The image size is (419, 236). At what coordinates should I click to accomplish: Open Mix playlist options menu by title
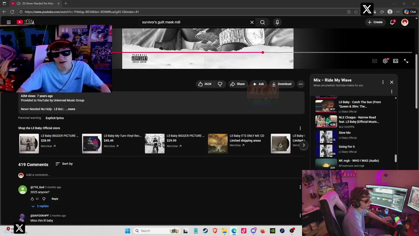(383, 82)
